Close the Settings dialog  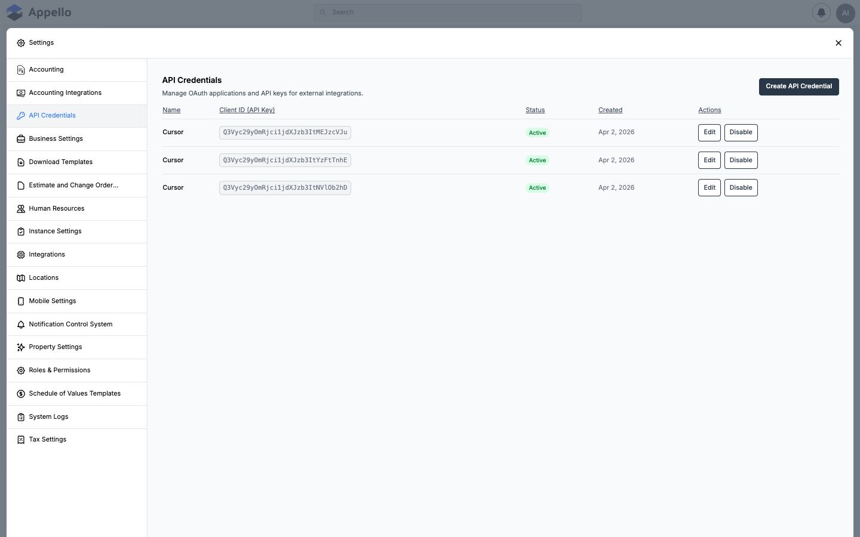click(x=838, y=43)
